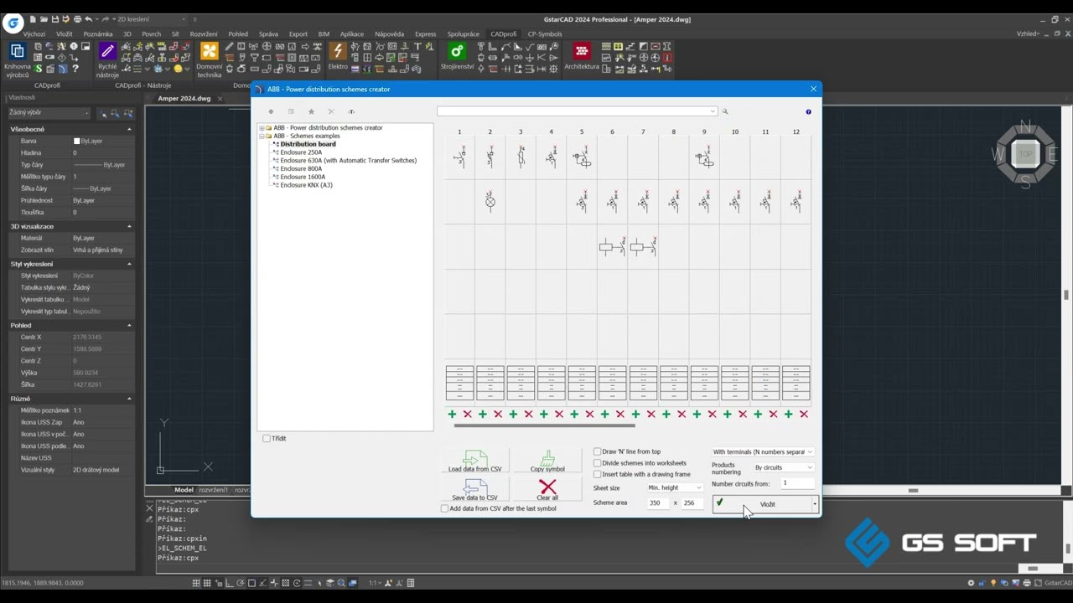
Task: Add a circuit with column 12 green plus
Action: point(789,414)
